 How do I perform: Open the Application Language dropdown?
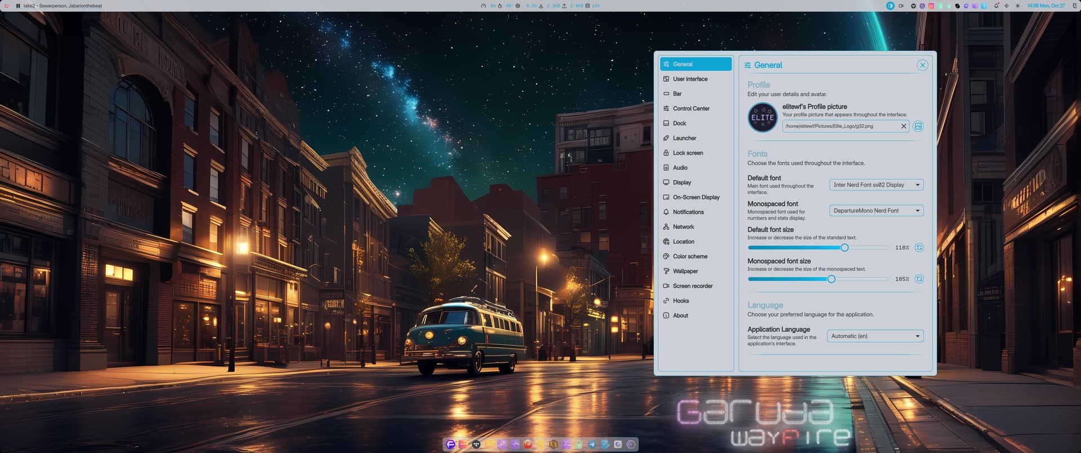tap(875, 336)
